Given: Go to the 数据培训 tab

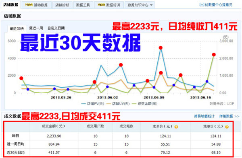Looking at the screenshot, I should (109, 5).
